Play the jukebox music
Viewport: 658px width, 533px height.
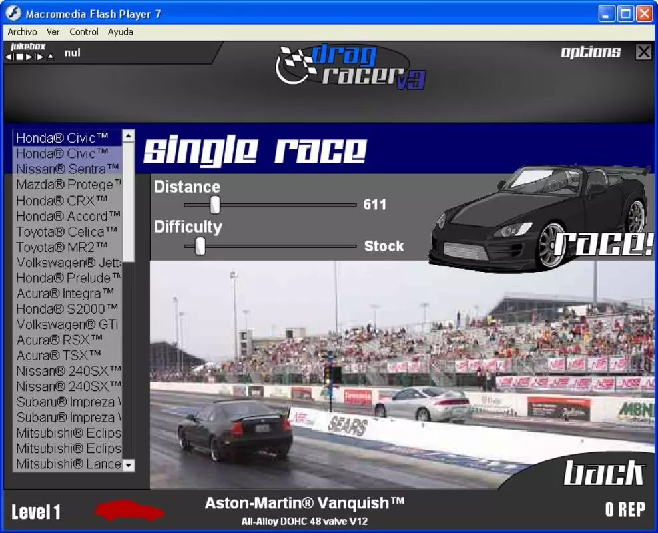pyautogui.click(x=29, y=57)
